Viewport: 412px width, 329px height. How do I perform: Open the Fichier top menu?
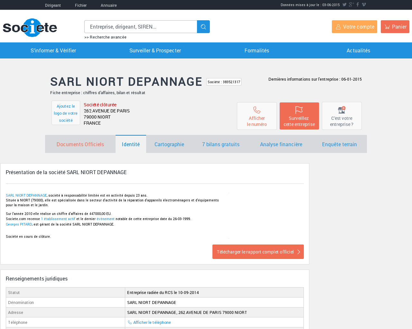click(81, 5)
